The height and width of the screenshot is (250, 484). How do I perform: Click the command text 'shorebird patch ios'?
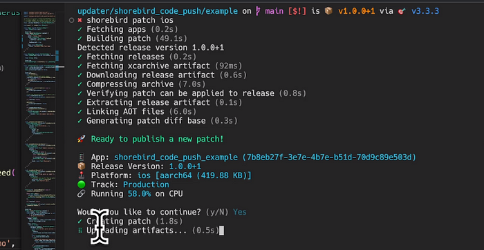pyautogui.click(x=130, y=20)
